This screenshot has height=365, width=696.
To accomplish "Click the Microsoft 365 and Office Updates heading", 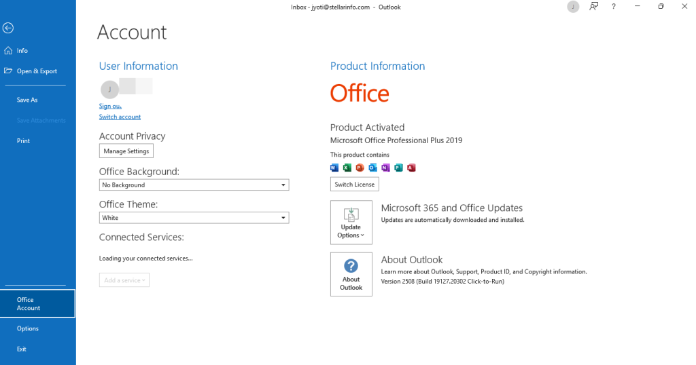I will pyautogui.click(x=452, y=208).
